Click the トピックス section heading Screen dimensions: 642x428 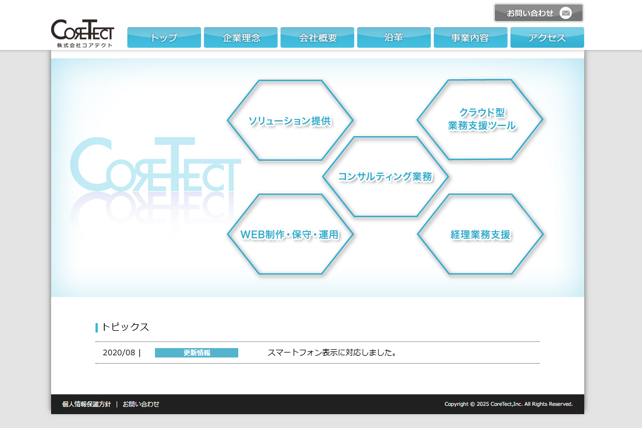126,327
